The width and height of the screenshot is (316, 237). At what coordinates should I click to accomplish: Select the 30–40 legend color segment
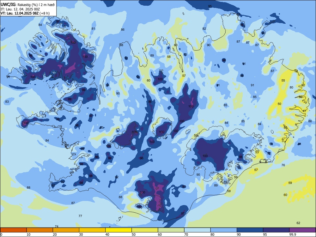coord(92,230)
